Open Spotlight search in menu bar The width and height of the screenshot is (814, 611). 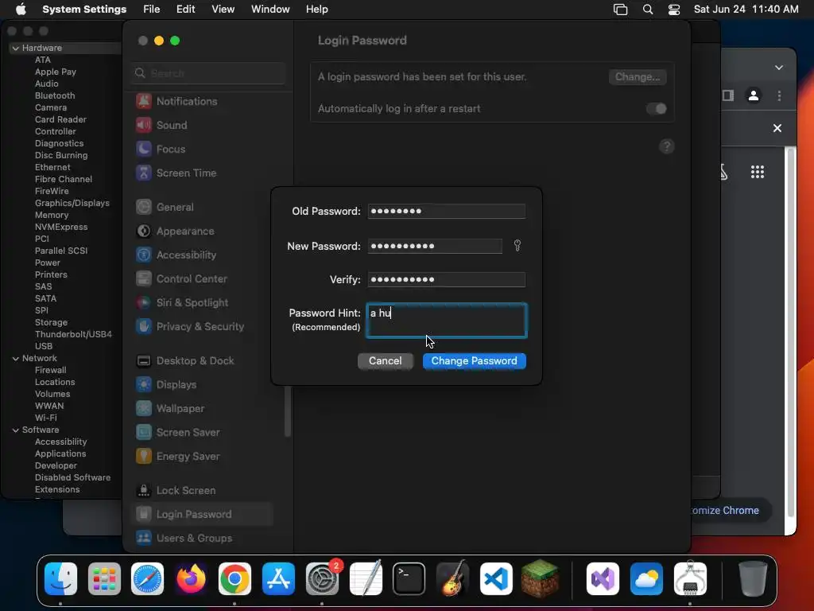(x=647, y=10)
